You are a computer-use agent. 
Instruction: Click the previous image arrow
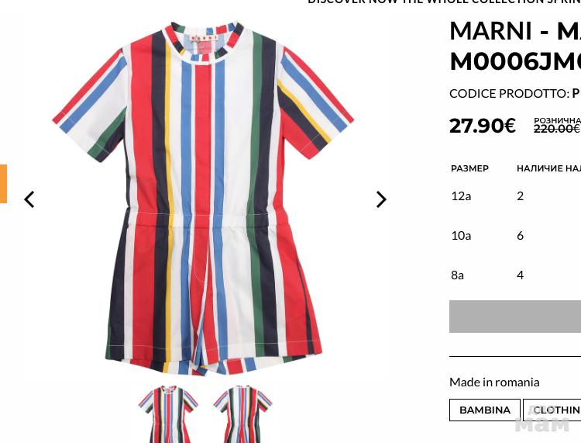click(x=29, y=199)
